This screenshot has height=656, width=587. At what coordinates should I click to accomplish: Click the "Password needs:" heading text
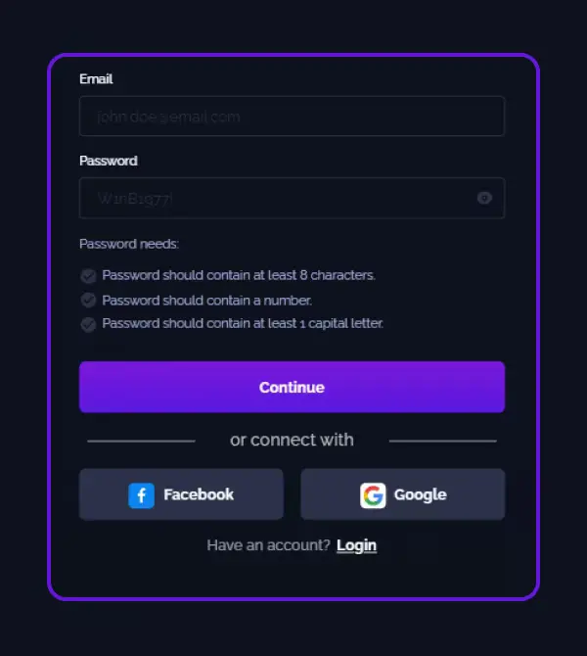(129, 244)
